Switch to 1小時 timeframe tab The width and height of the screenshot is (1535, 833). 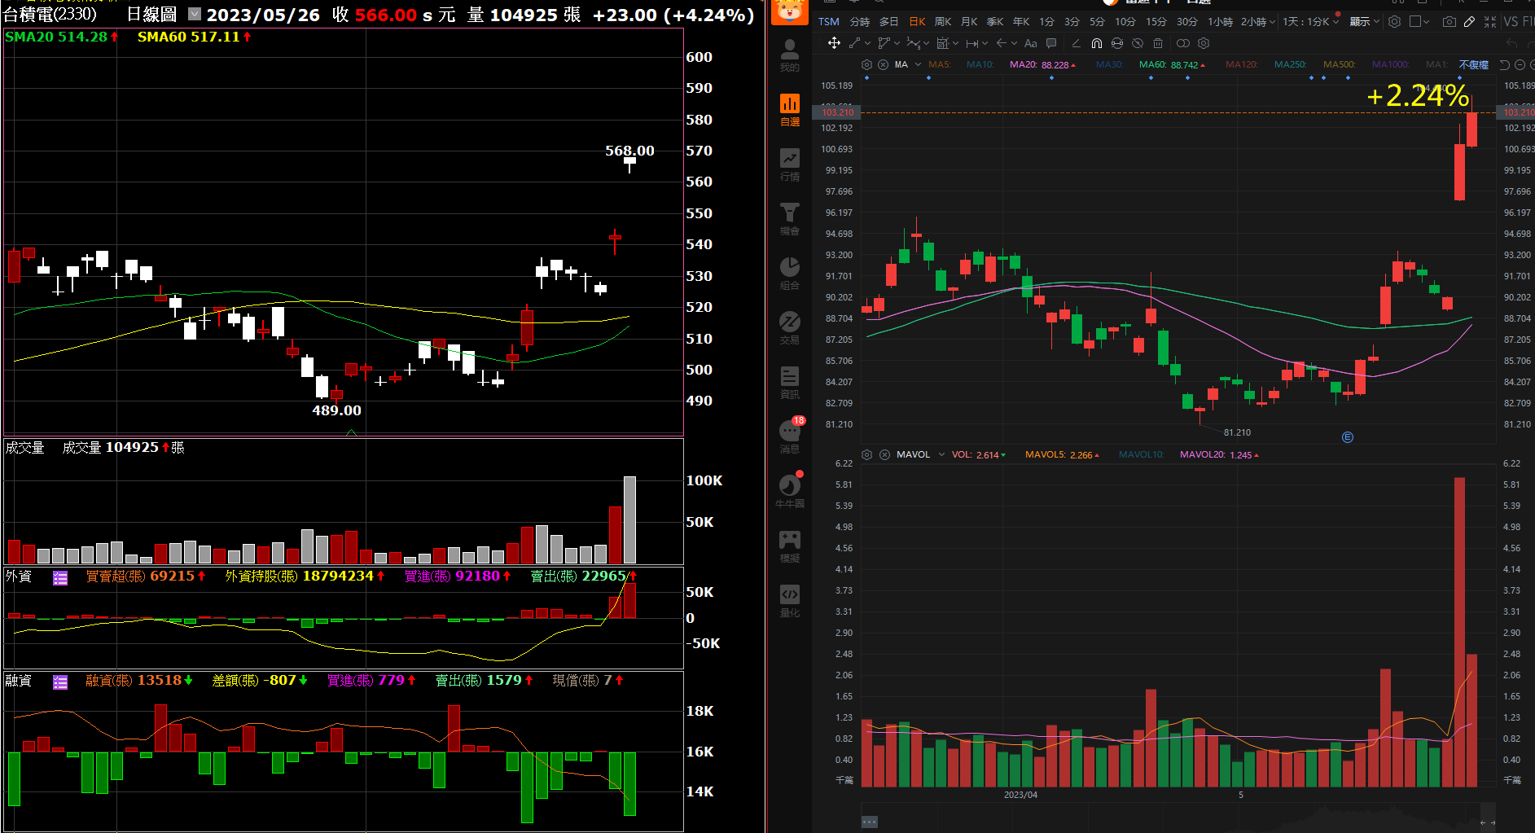click(1220, 22)
